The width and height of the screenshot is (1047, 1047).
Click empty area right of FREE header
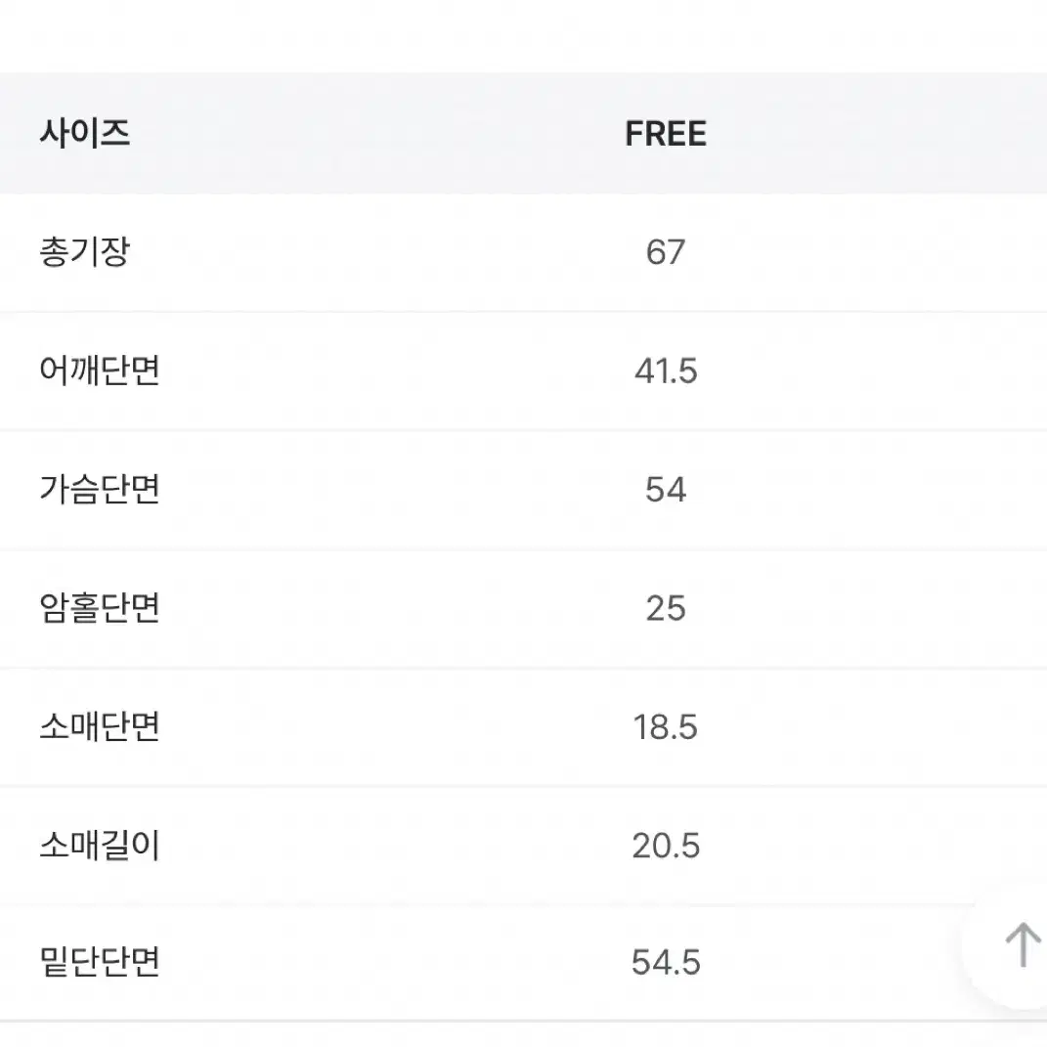(x=875, y=134)
